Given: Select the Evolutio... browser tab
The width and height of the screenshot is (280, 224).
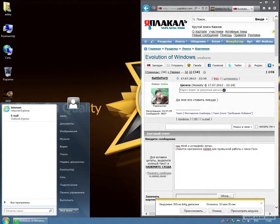Looking at the screenshot, I should 243,9.
